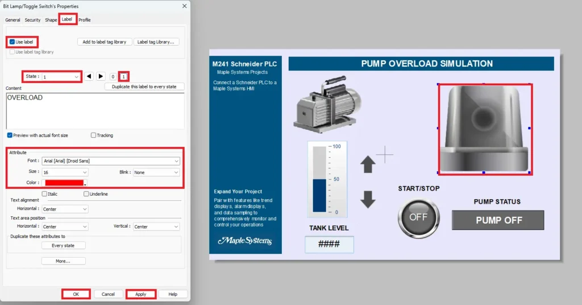Open text area position Horizontal dropdown
582x305 pixels.
pos(65,226)
